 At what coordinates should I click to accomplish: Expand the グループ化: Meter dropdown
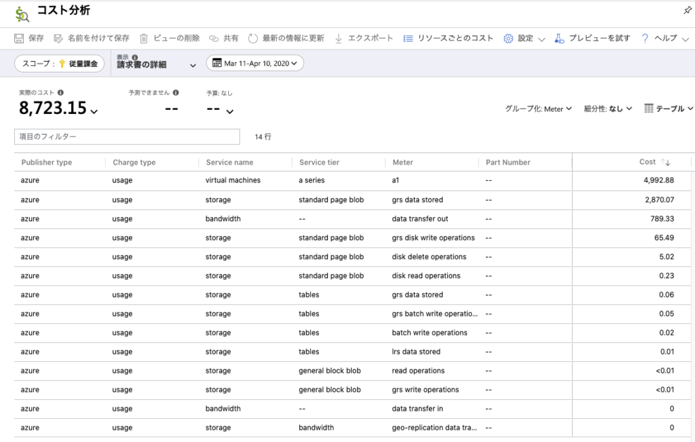click(x=538, y=108)
